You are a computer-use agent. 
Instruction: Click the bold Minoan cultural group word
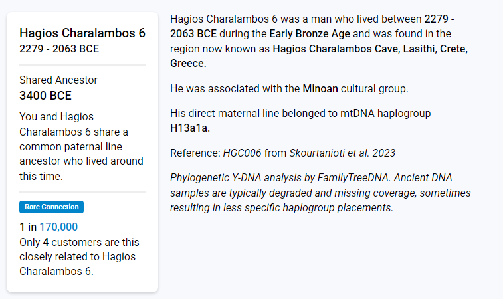[320, 88]
